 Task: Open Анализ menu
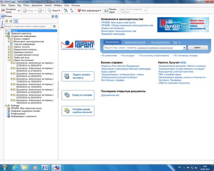[48, 5]
